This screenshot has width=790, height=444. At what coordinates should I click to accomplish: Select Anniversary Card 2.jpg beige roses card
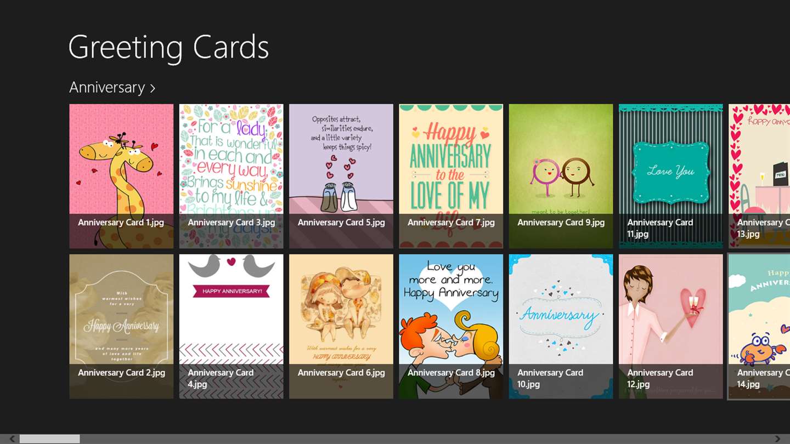pos(121,326)
